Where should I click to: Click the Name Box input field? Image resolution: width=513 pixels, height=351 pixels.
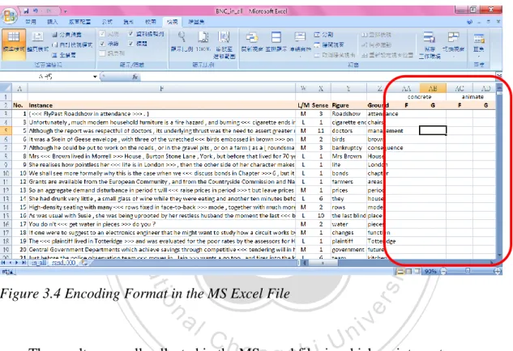(x=46, y=77)
